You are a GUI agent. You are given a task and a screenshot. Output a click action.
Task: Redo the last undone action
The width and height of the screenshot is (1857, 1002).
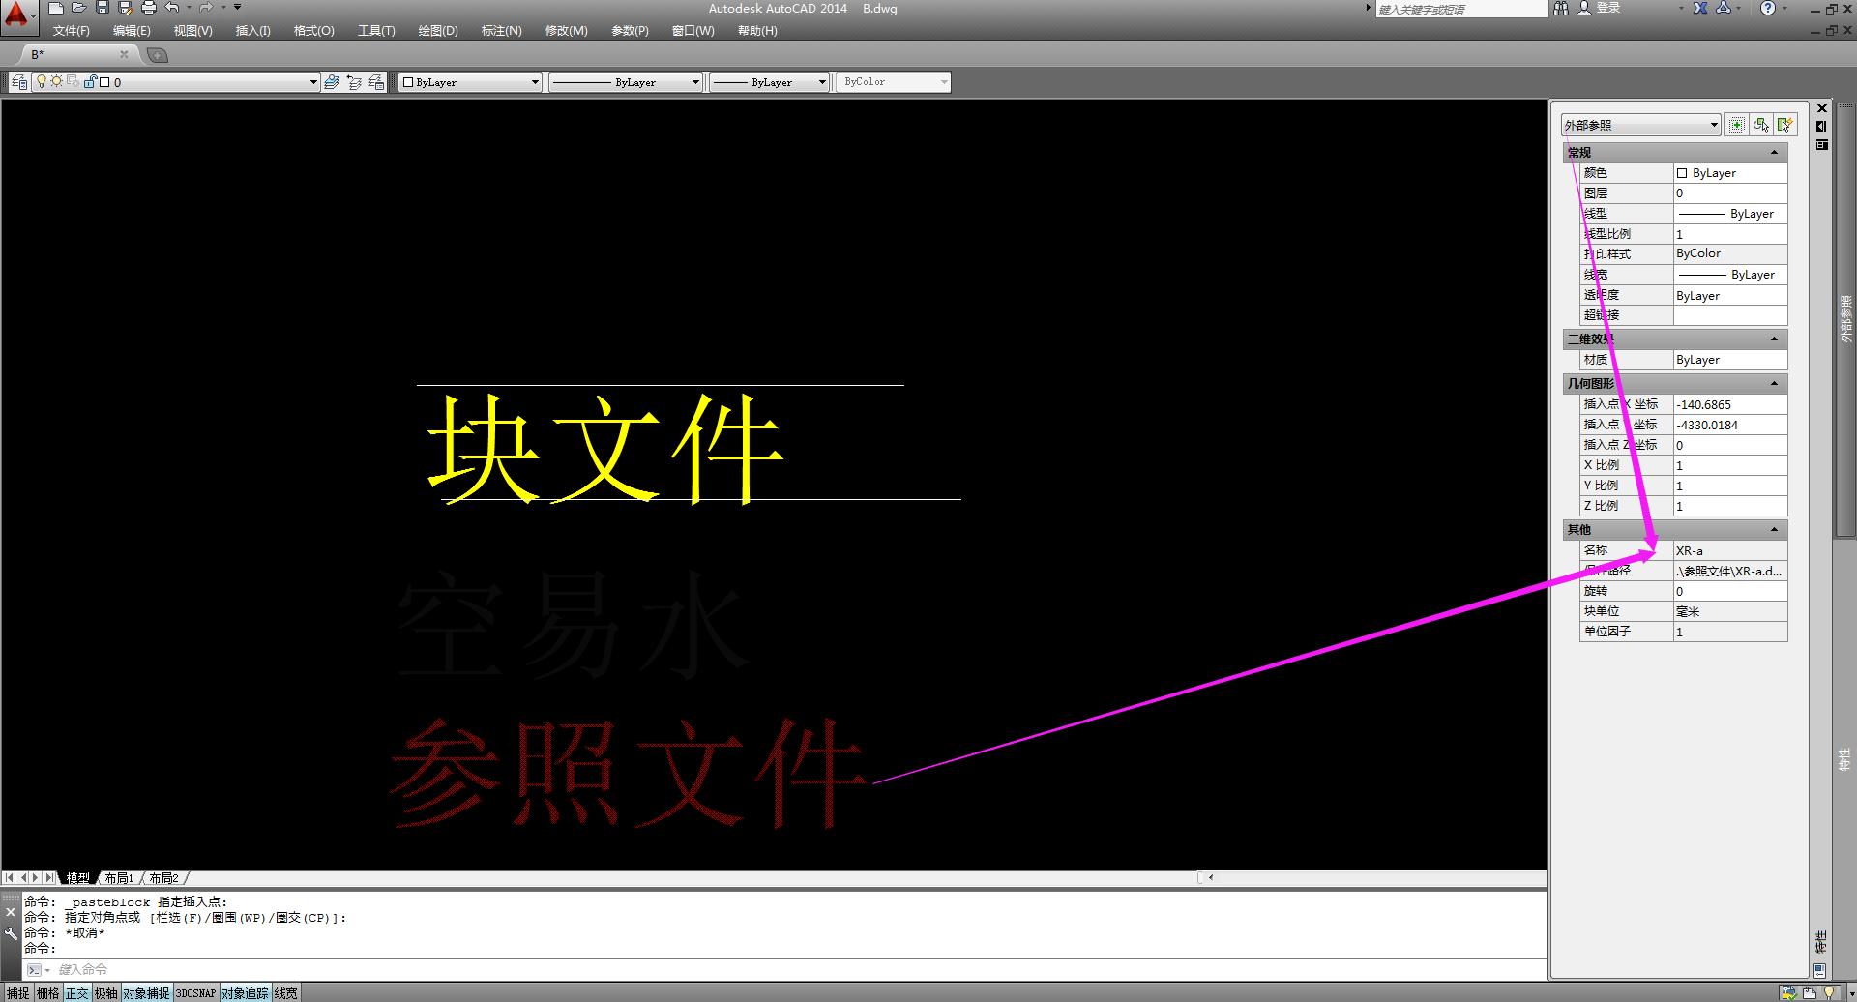click(205, 8)
